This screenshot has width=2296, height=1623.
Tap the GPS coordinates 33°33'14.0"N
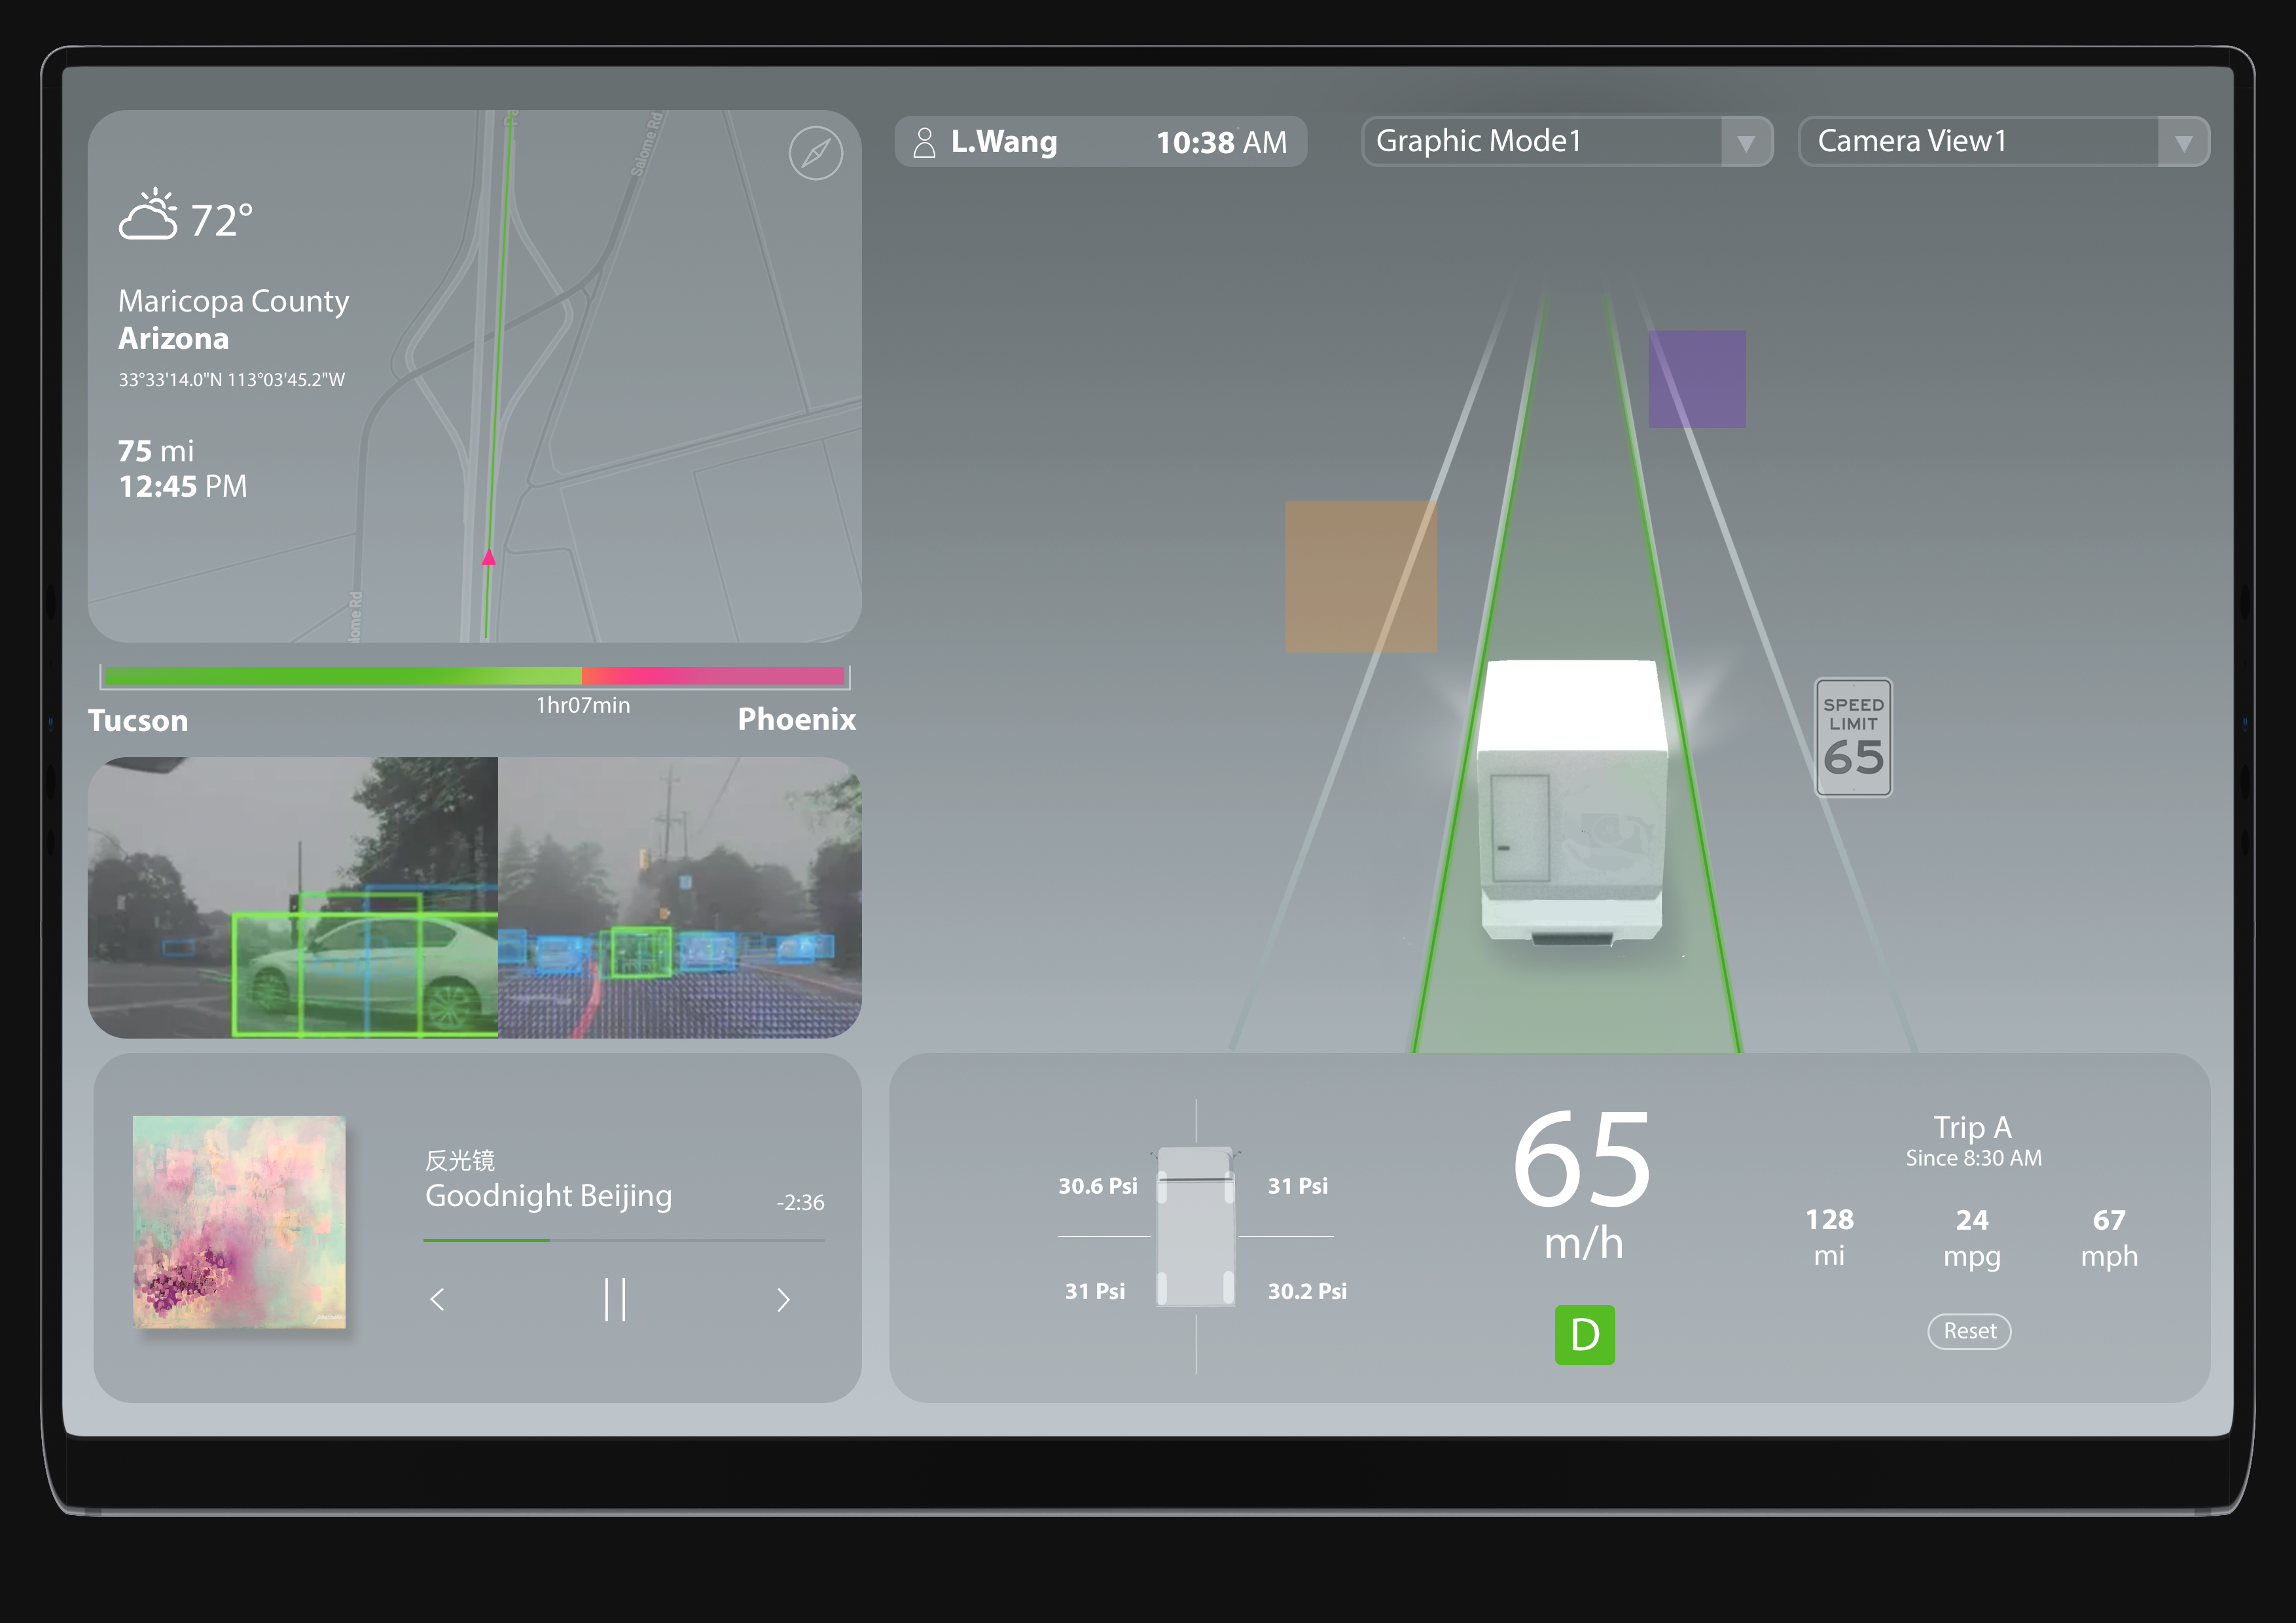tap(232, 380)
